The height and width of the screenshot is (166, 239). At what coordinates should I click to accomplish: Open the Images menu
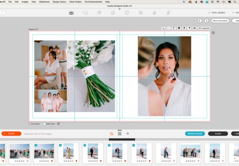pyautogui.click(x=25, y=2)
